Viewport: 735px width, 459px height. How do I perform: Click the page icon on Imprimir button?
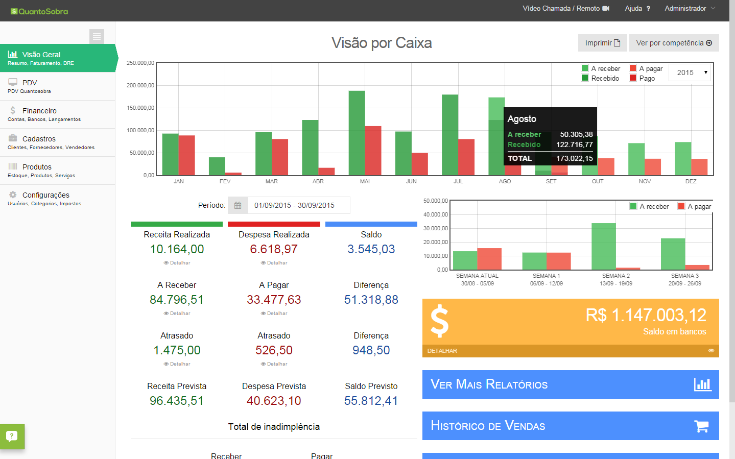(x=617, y=43)
